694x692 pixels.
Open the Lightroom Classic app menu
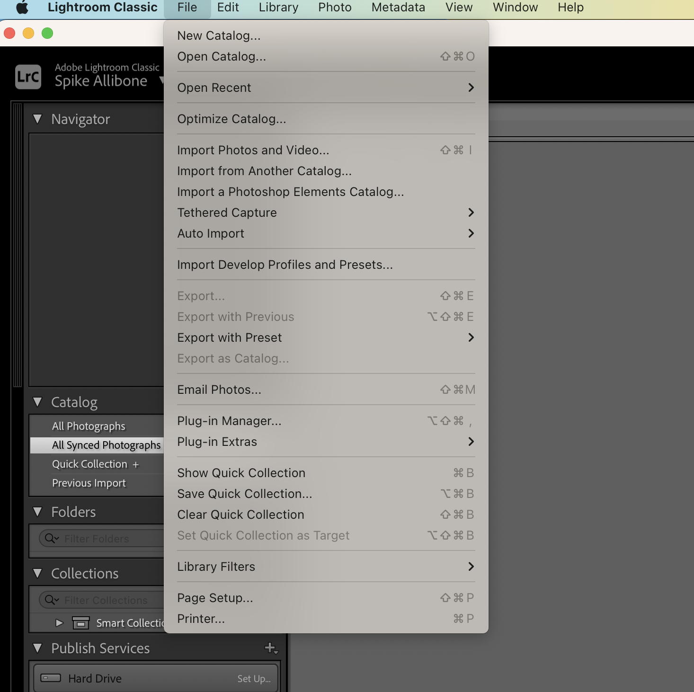click(x=102, y=8)
